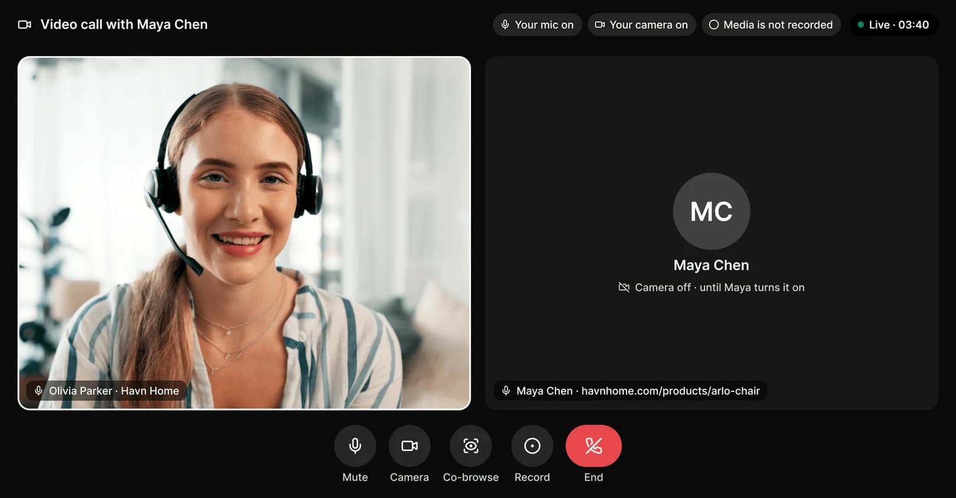Viewport: 956px width, 498px height.
Task: Turn off your camera using Camera button
Action: [409, 446]
